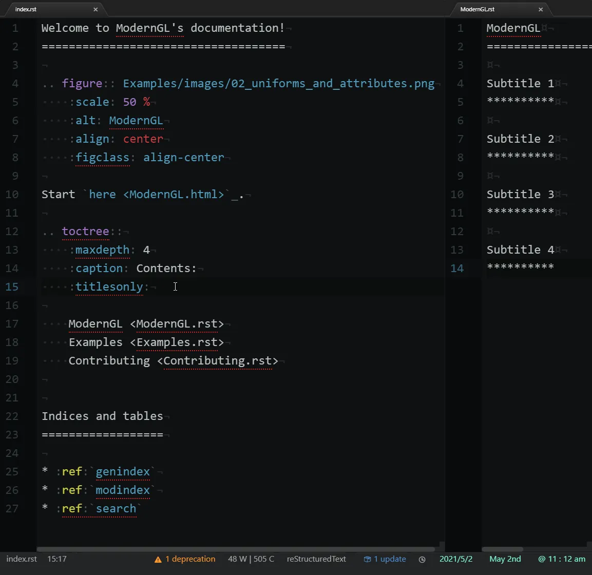The width and height of the screenshot is (592, 575).
Task: Close the index.rst tab
Action: pyautogui.click(x=96, y=9)
